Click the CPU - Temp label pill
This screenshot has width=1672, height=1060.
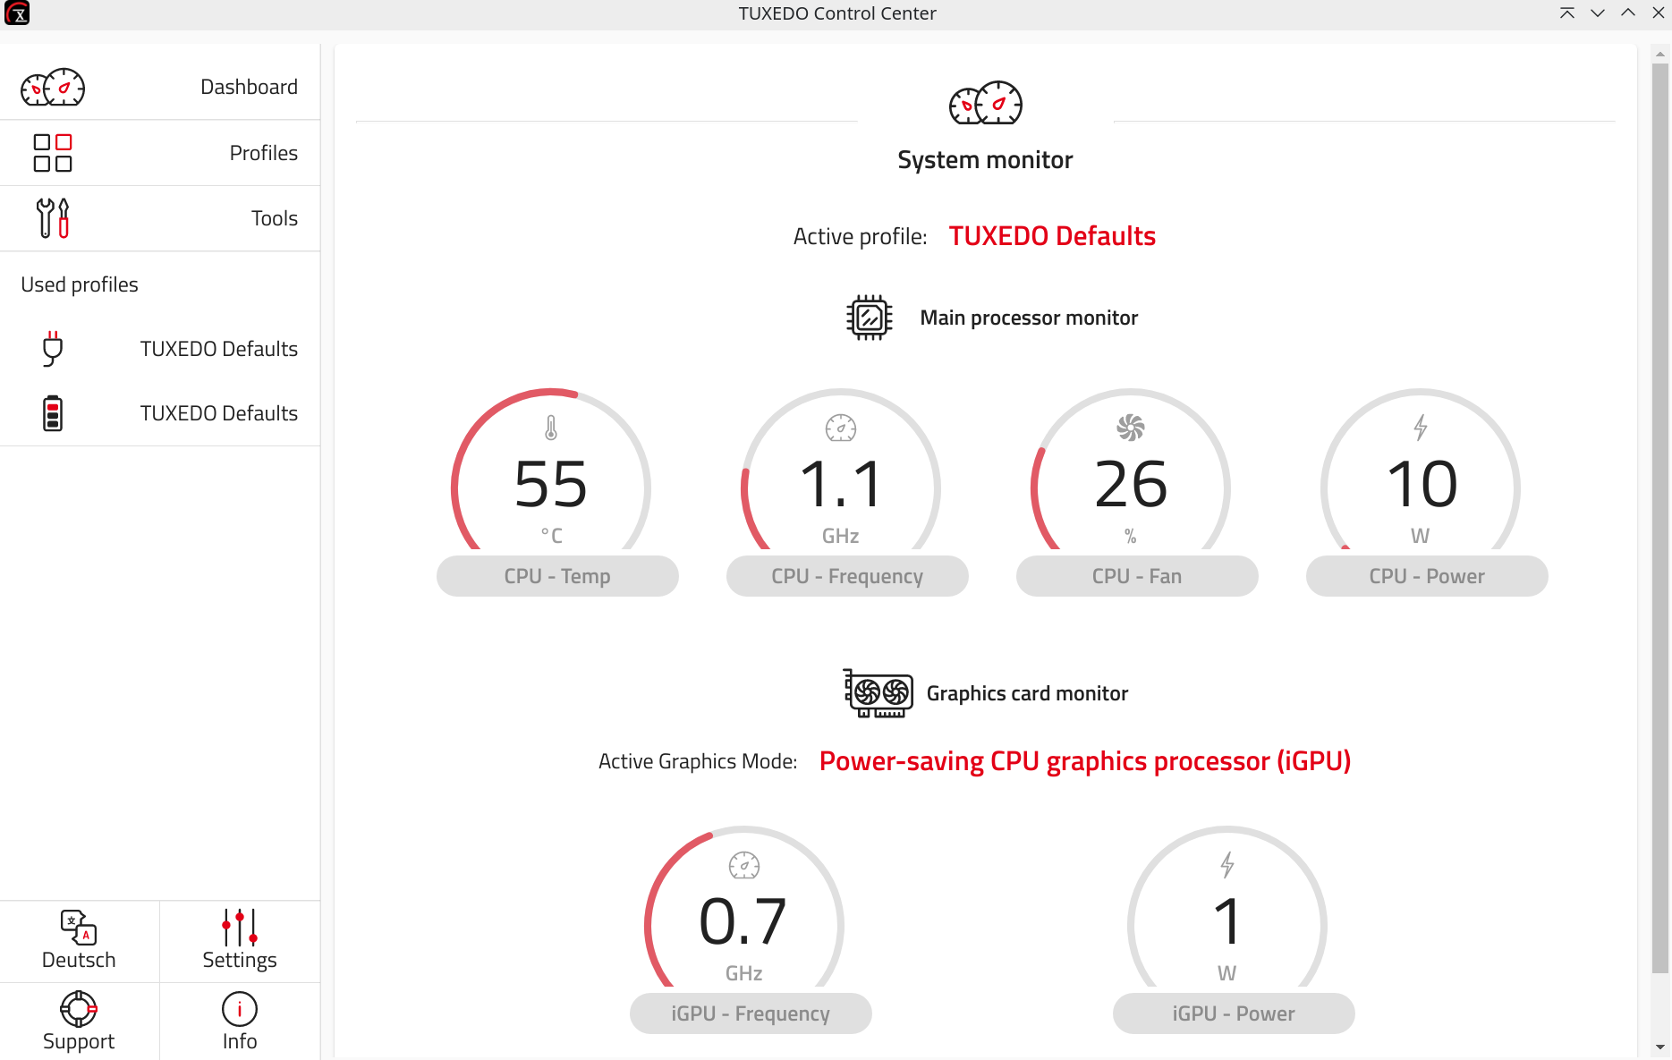tap(557, 576)
